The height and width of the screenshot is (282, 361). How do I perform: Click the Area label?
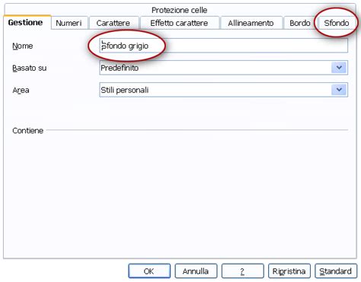coord(21,90)
